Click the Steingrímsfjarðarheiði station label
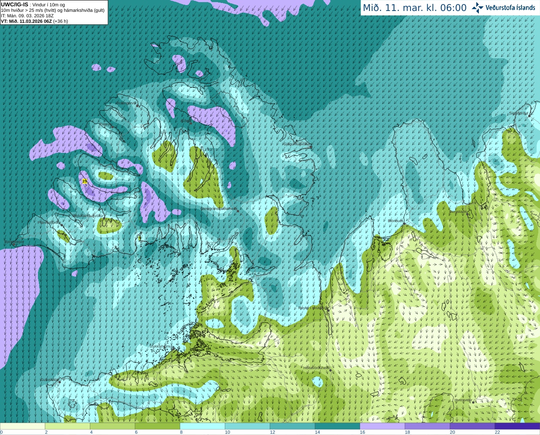The width and height of the screenshot is (540, 435). click(219, 209)
